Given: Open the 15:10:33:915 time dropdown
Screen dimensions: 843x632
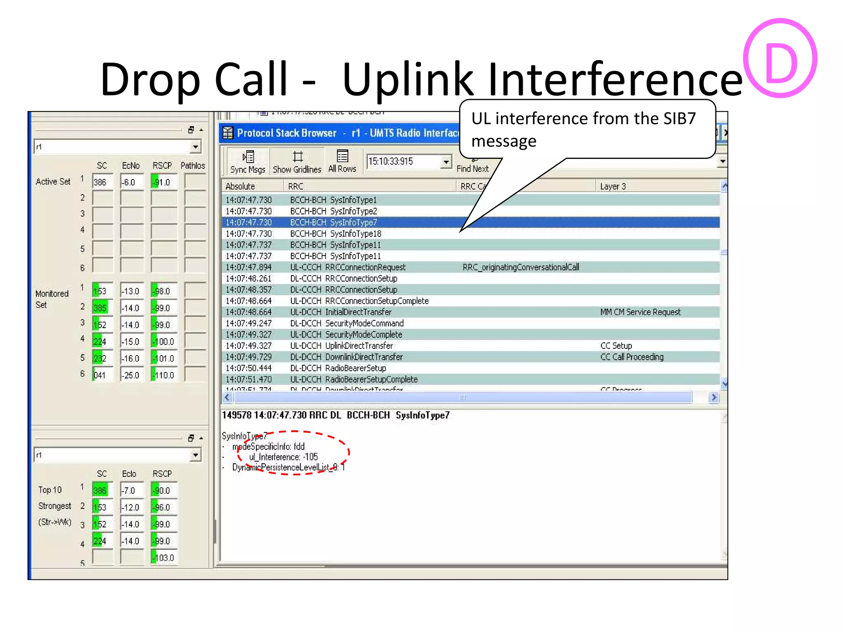Looking at the screenshot, I should 446,162.
